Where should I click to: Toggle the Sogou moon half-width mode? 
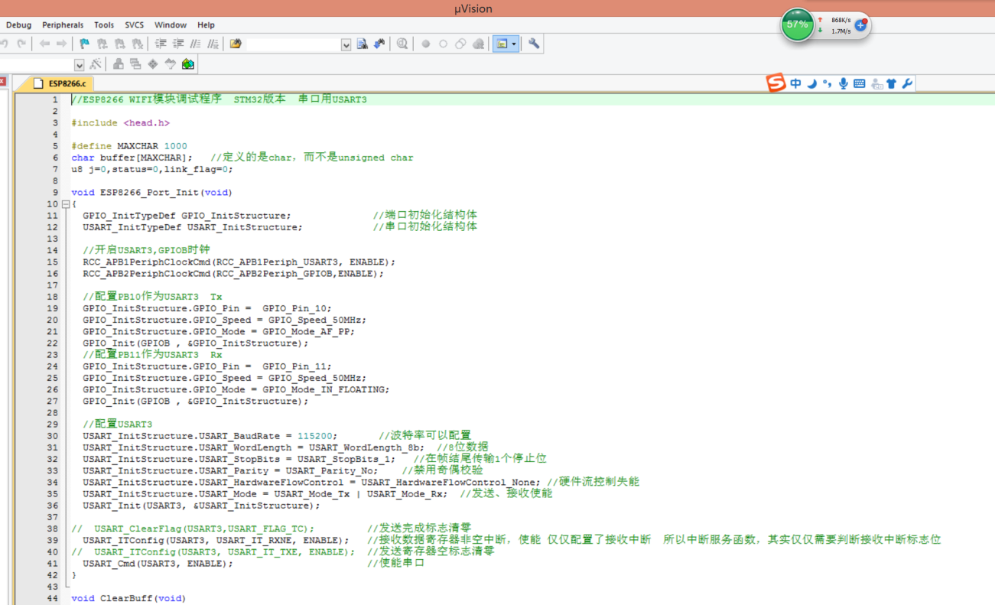tap(812, 83)
